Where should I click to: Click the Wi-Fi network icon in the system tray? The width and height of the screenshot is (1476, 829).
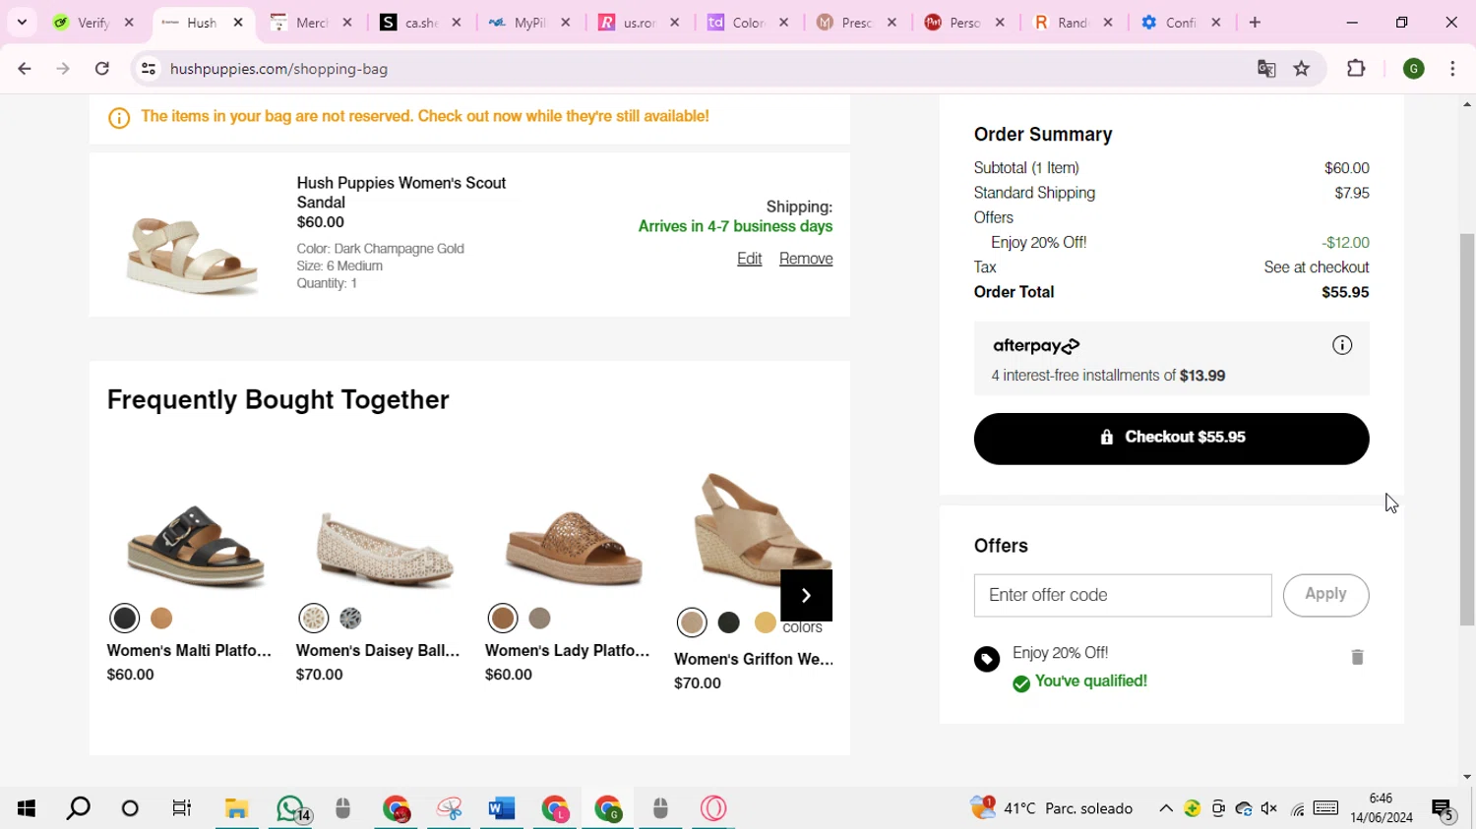[1297, 808]
